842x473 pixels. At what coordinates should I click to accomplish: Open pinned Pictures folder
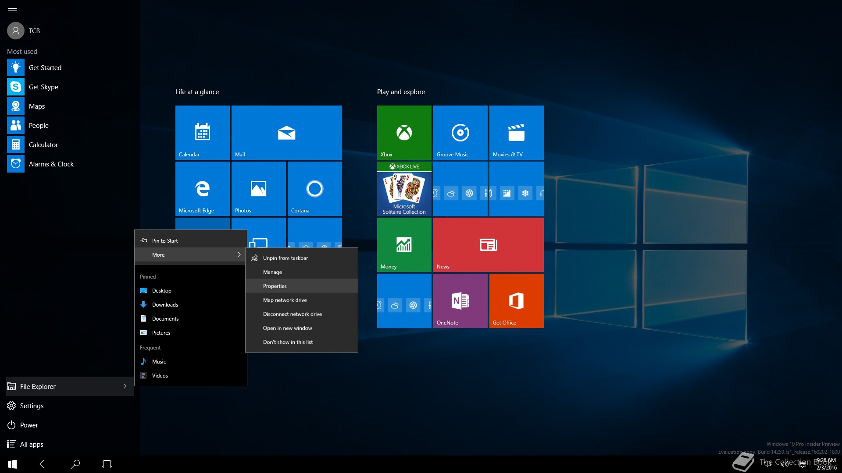coord(190,332)
